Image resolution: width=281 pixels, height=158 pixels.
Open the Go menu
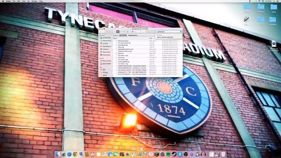point(29,1)
